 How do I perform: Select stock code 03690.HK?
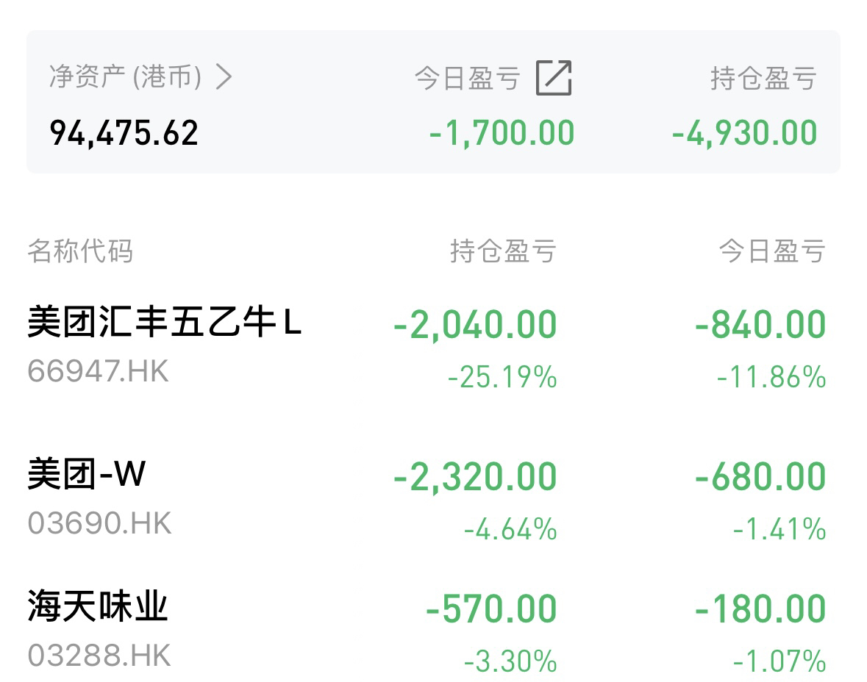click(99, 523)
